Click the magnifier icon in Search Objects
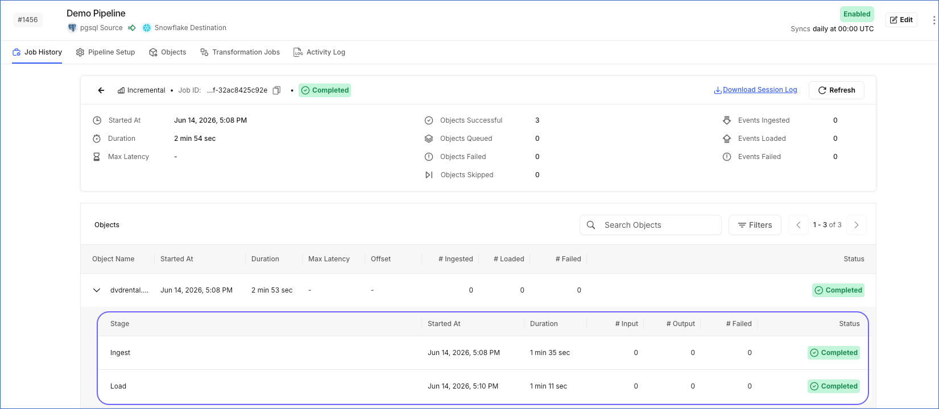Image resolution: width=939 pixels, height=409 pixels. pos(591,225)
